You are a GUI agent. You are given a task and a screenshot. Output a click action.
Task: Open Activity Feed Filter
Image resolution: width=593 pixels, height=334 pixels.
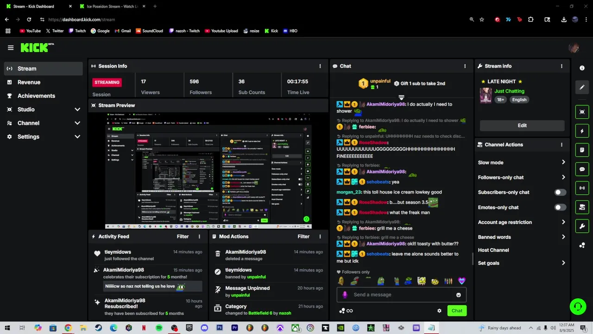click(183, 237)
